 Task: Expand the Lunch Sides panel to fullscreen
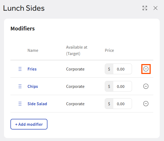pyautogui.click(x=145, y=8)
